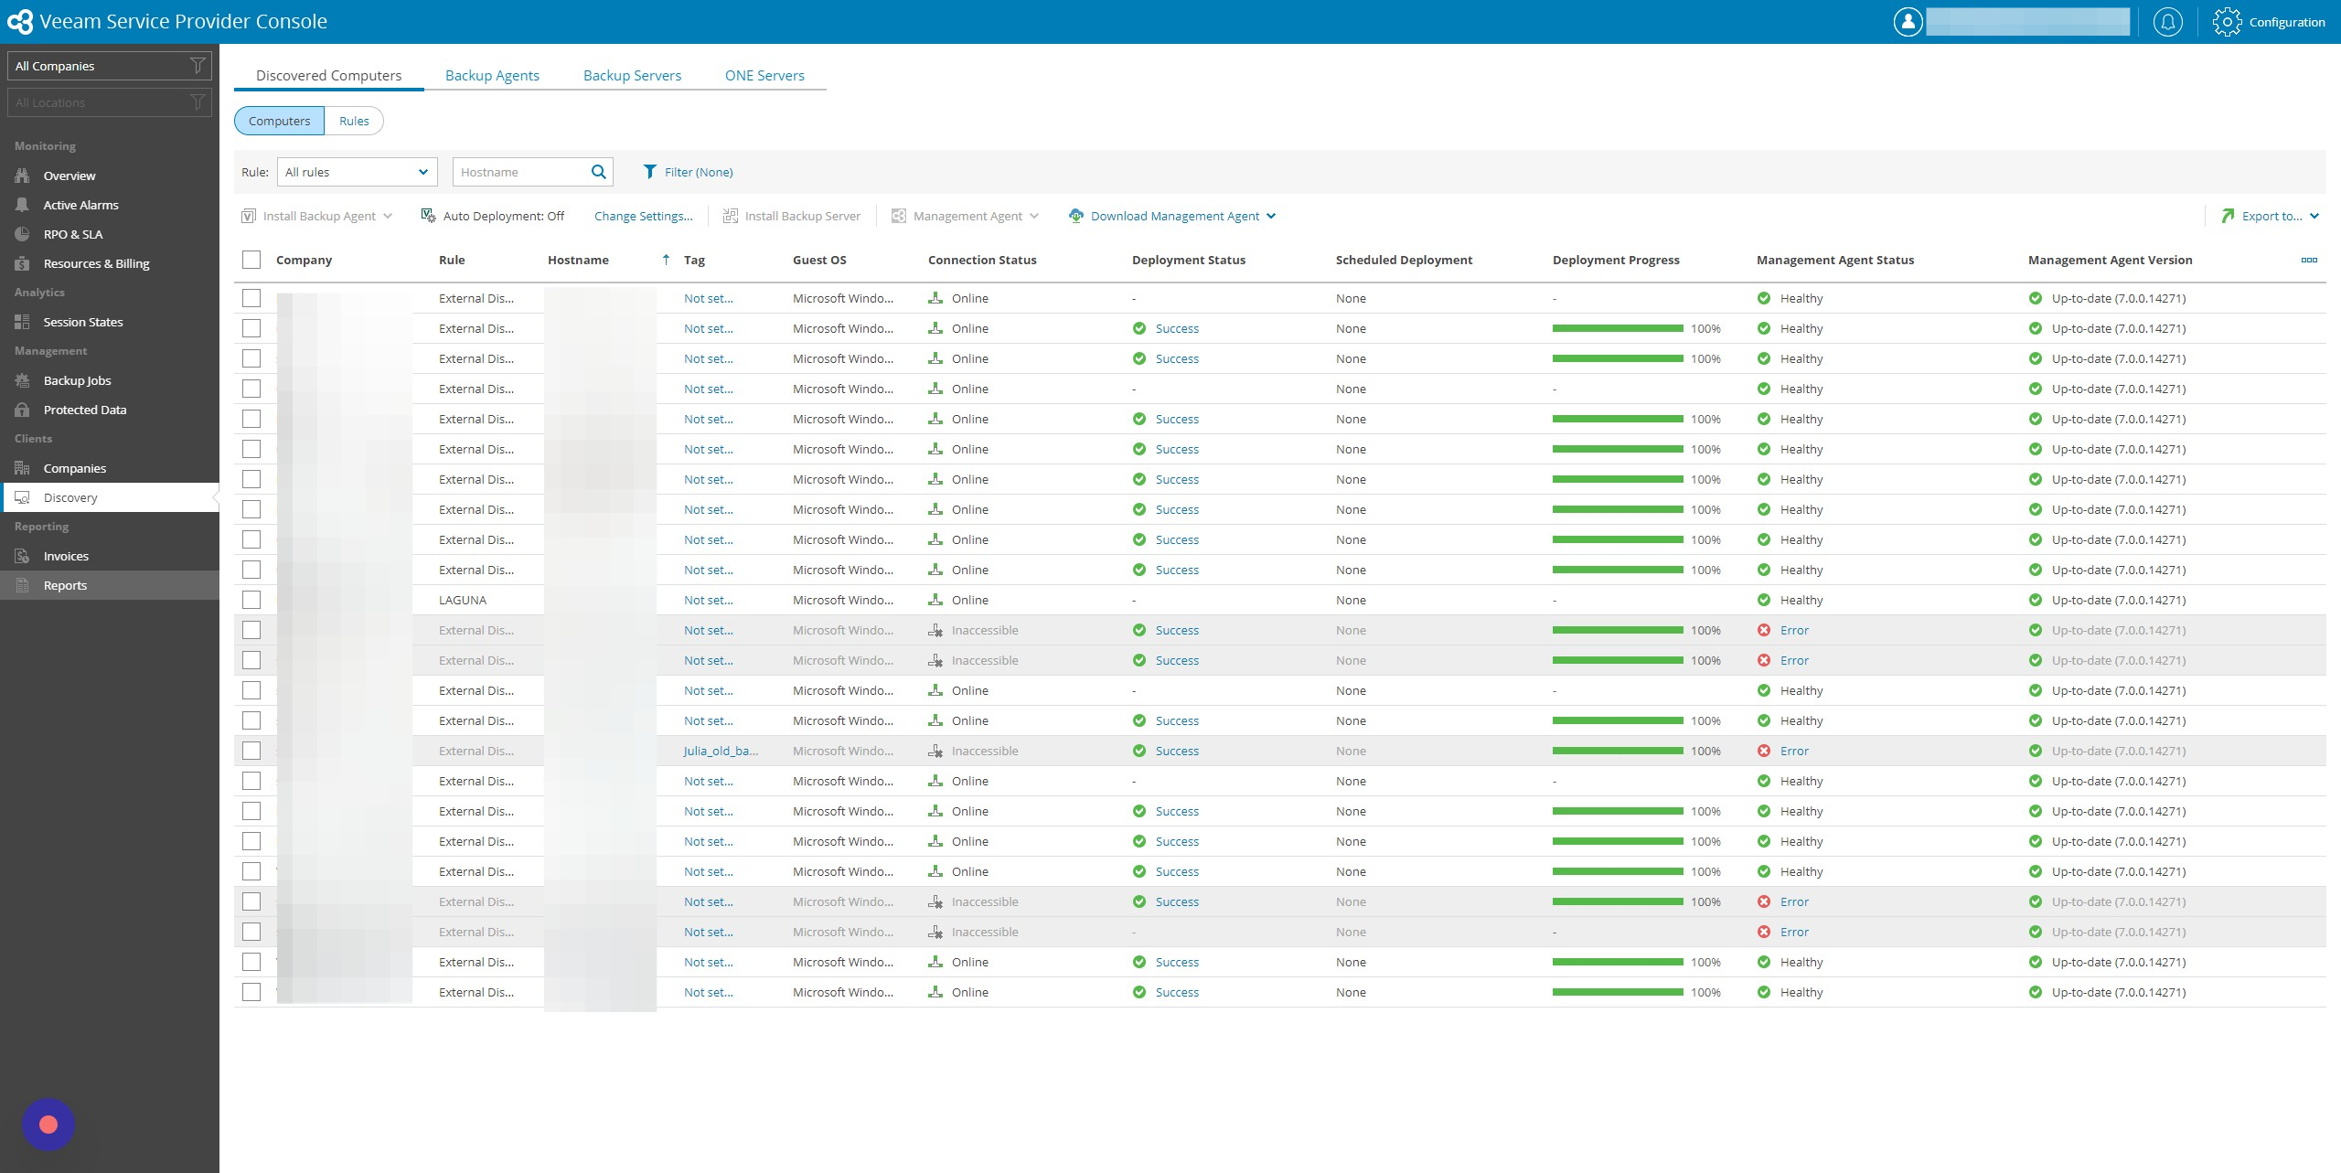Click into the Hostname search field
This screenshot has height=1173, width=2341.
[520, 172]
